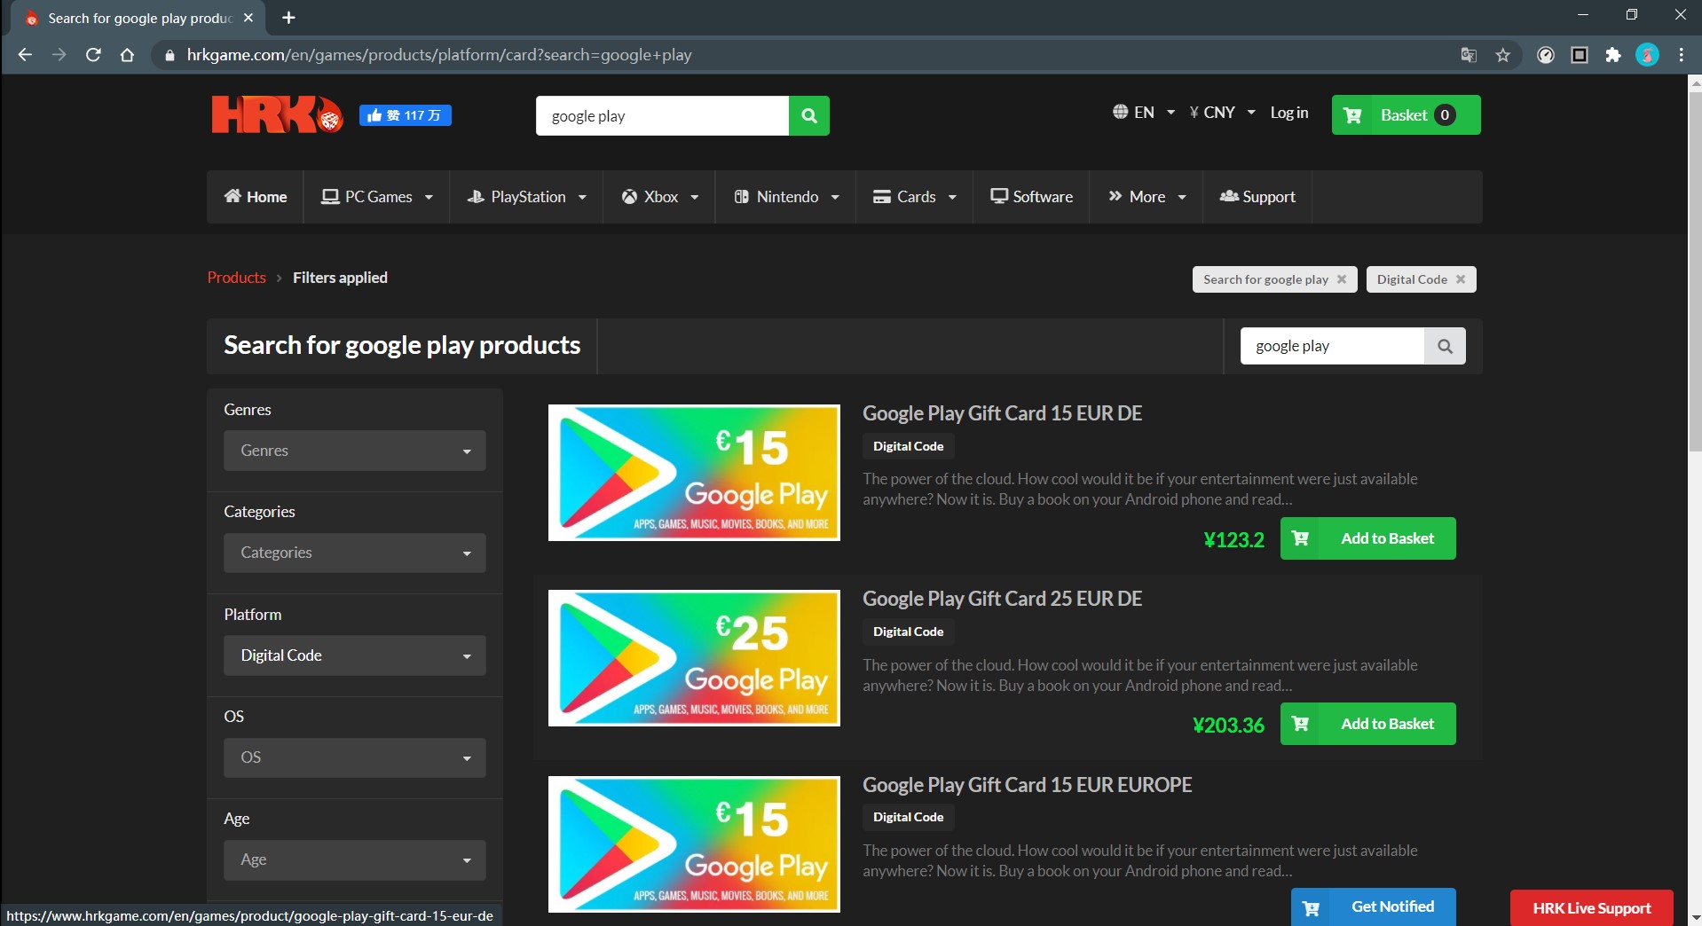This screenshot has height=926, width=1702.
Task: Add 15 EUR DE card to basket
Action: (x=1367, y=538)
